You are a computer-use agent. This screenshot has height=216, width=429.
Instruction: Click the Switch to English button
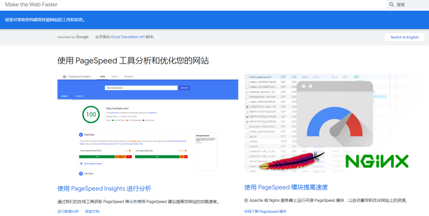point(405,37)
